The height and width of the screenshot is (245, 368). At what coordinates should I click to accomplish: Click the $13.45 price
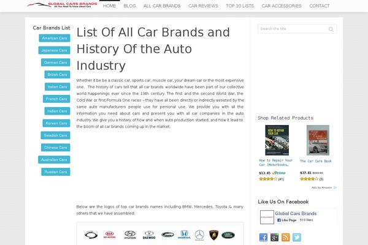[265, 173]
